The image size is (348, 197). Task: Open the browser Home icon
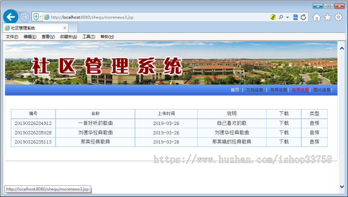coord(317,17)
